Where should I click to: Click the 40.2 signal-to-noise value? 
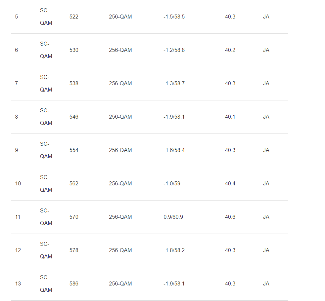point(230,50)
